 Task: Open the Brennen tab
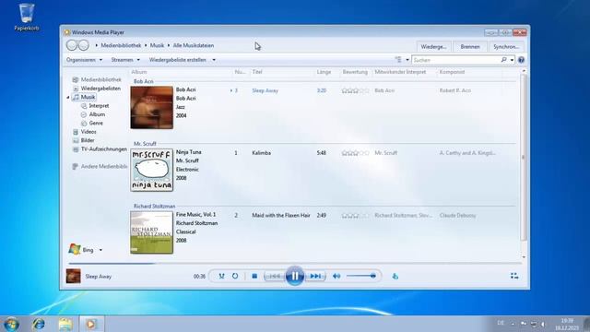pyautogui.click(x=470, y=47)
